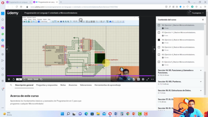208x117 pixels.
Task: Add a note at current time
Action: (41, 79)
